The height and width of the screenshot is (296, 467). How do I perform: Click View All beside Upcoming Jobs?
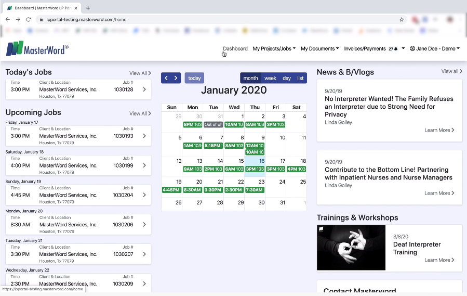140,113
